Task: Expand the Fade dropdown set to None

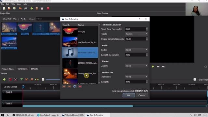Action: point(136,50)
